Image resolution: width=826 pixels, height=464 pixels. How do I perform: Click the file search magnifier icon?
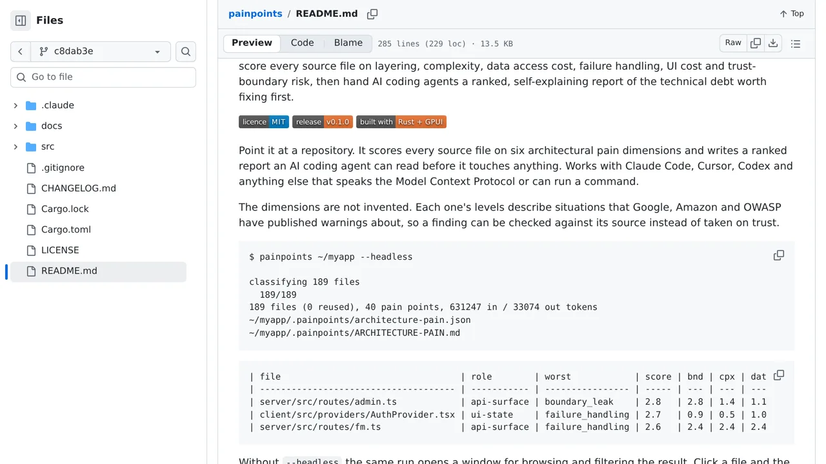point(186,52)
